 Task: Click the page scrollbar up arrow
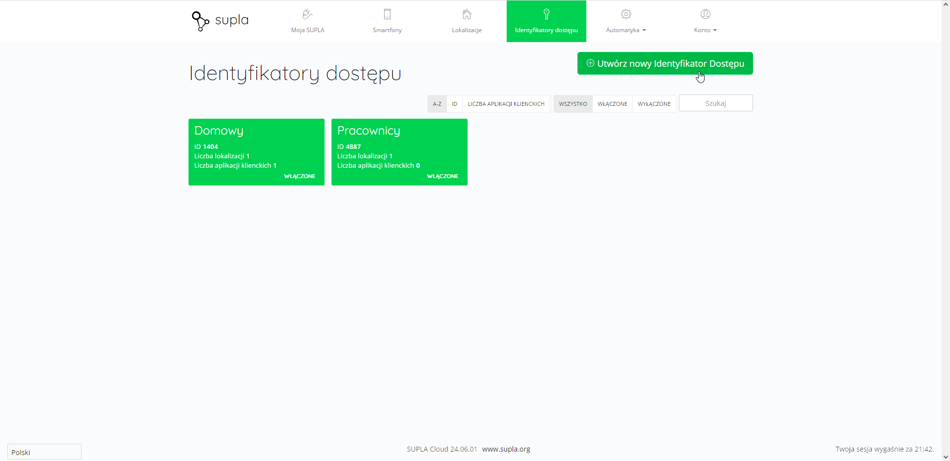click(x=946, y=4)
